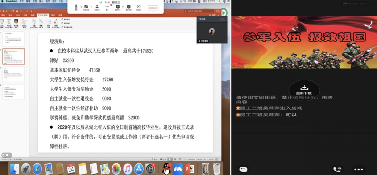The image size is (377, 175).
Task: Open the 插入 ribbon tab
Action: 10,15
